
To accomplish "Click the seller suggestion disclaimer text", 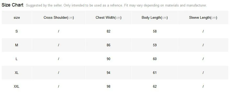I will (x=116, y=5).
